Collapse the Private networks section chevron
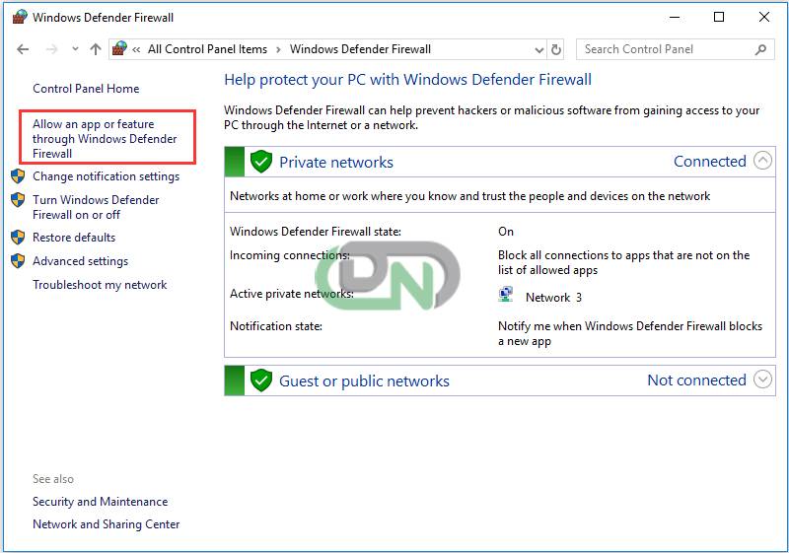The height and width of the screenshot is (553, 789). (762, 161)
